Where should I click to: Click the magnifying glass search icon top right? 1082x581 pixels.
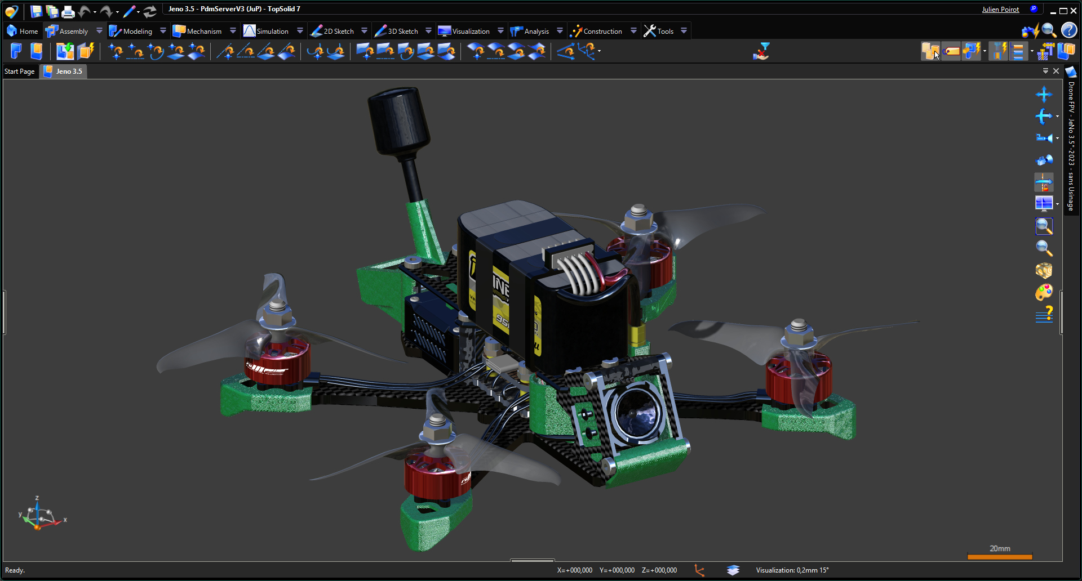tap(1049, 30)
